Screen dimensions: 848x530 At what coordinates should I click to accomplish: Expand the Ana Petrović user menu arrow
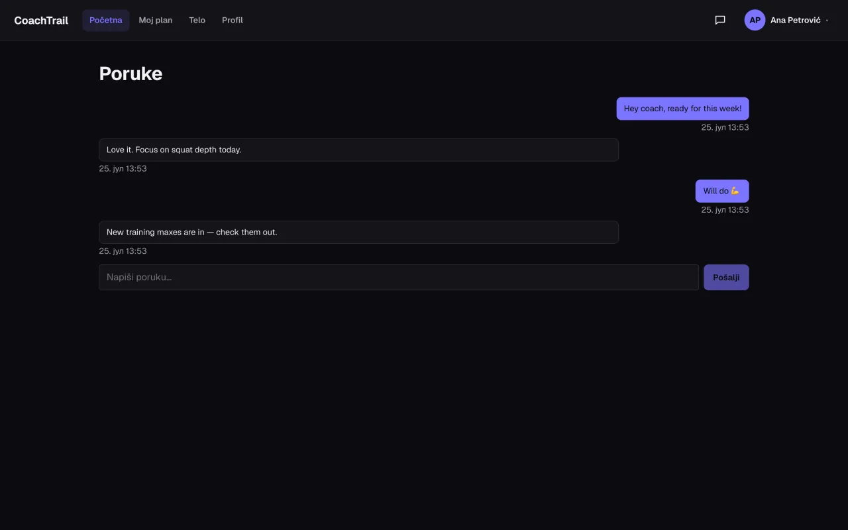(827, 21)
